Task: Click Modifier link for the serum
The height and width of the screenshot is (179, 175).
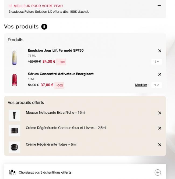Action: click(141, 85)
